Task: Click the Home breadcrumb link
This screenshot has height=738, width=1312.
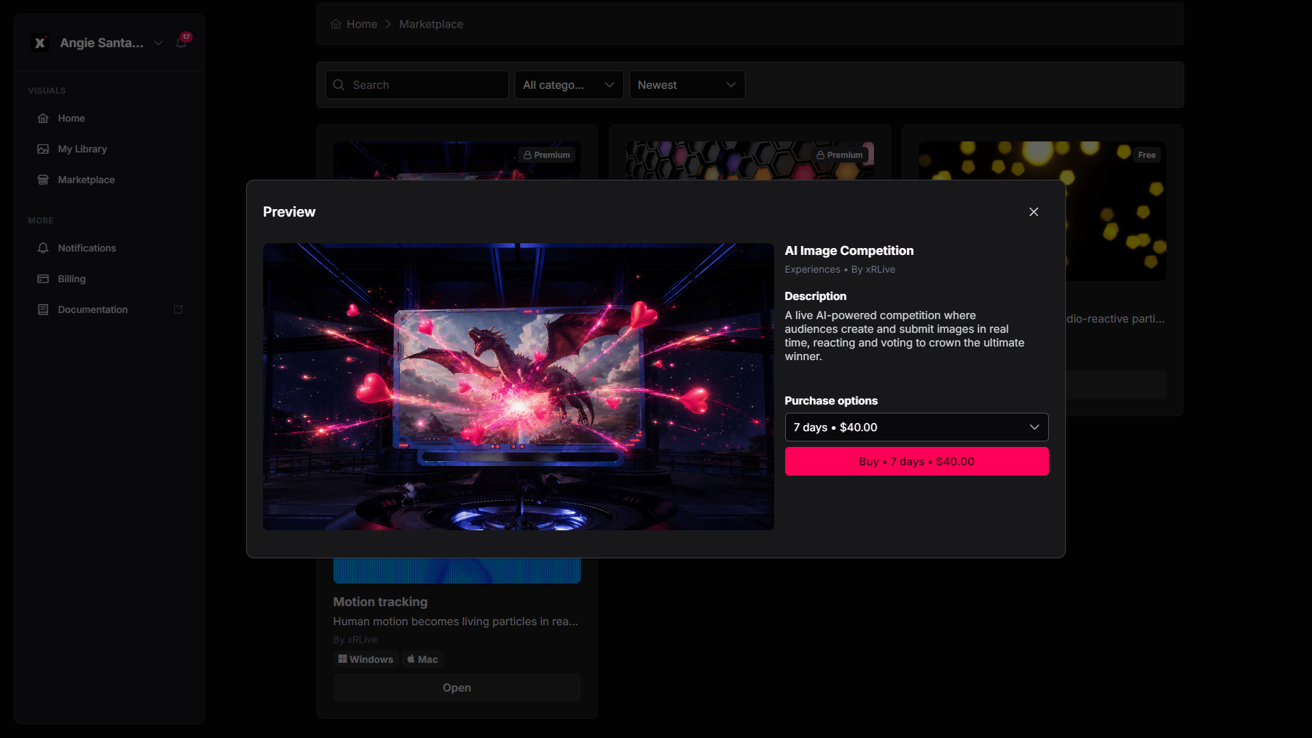Action: pos(361,24)
